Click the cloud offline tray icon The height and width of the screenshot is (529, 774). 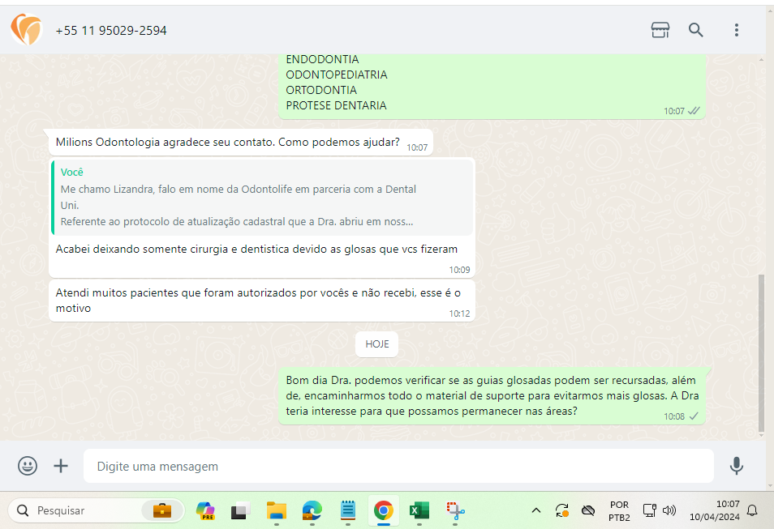588,510
